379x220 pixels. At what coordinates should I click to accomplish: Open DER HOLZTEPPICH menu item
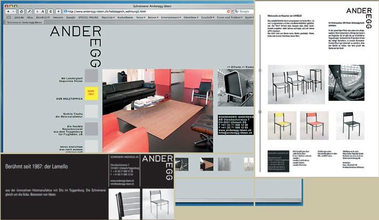pyautogui.click(x=69, y=99)
